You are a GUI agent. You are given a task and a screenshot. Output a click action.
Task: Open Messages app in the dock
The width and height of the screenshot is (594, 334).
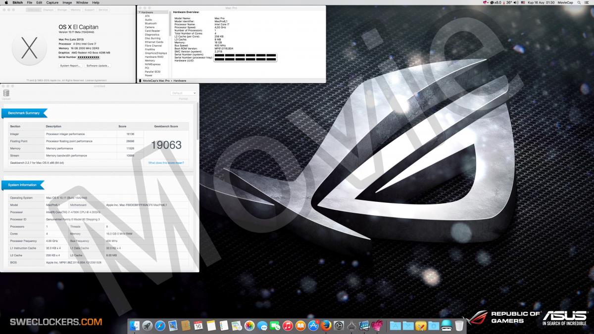click(x=262, y=326)
